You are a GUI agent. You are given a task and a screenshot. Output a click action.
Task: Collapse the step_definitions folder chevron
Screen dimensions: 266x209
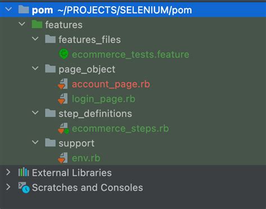(x=35, y=113)
